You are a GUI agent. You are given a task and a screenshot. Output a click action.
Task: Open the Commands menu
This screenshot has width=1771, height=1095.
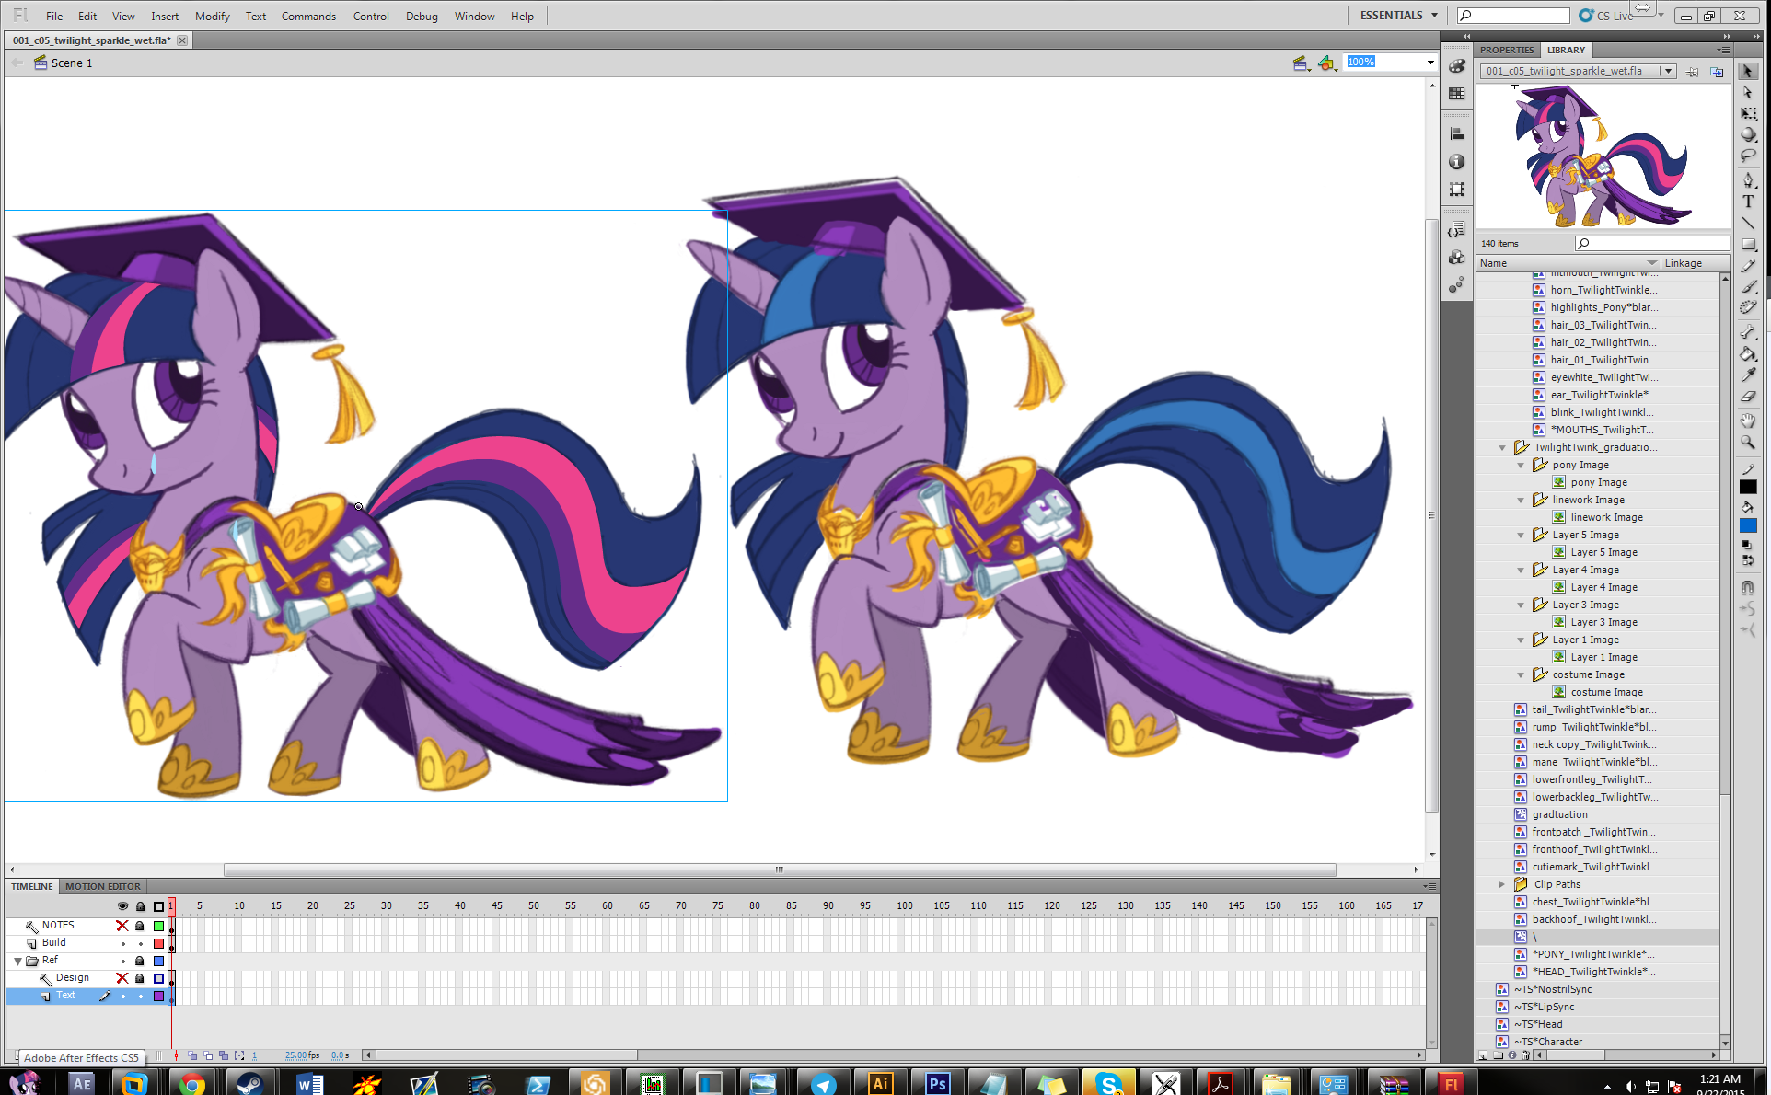308,17
